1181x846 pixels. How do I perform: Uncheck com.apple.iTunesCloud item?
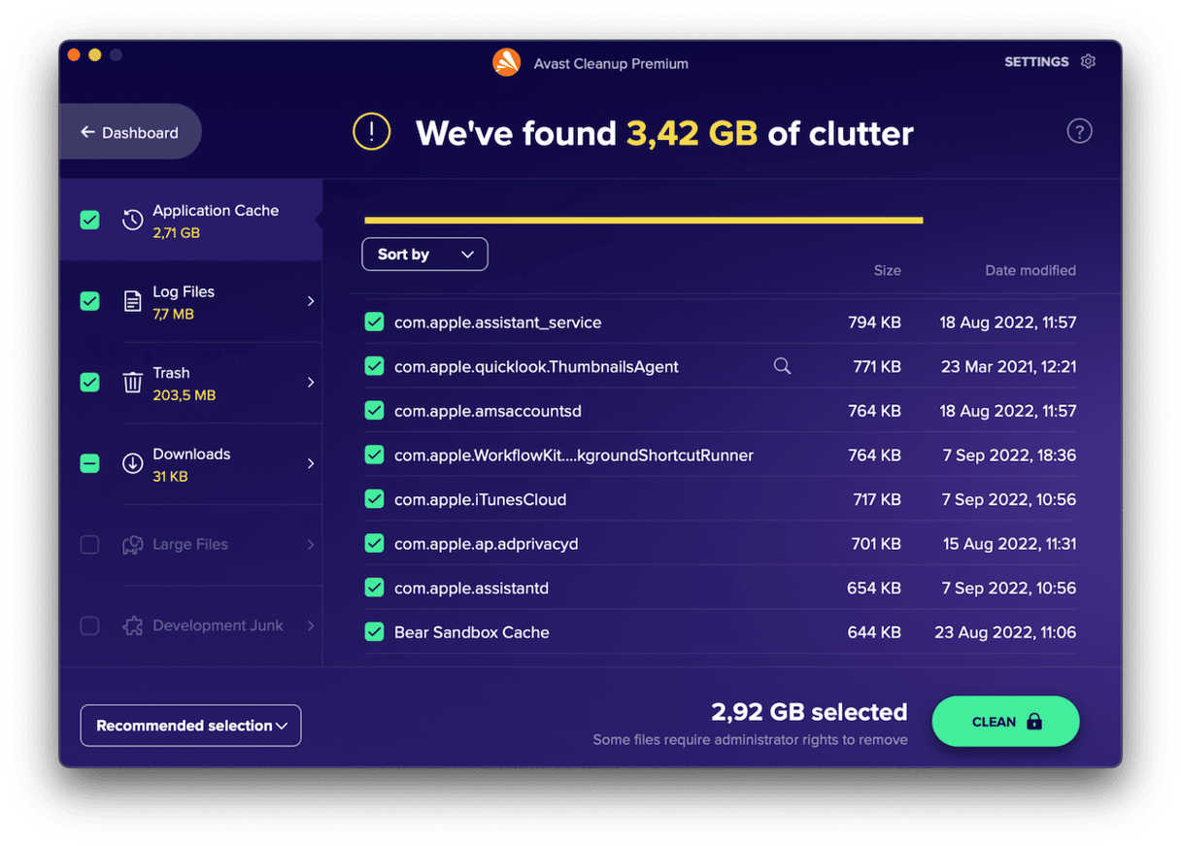[x=374, y=499]
